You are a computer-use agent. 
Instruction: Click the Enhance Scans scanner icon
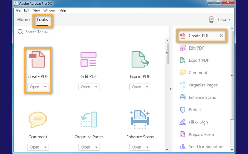140,120
